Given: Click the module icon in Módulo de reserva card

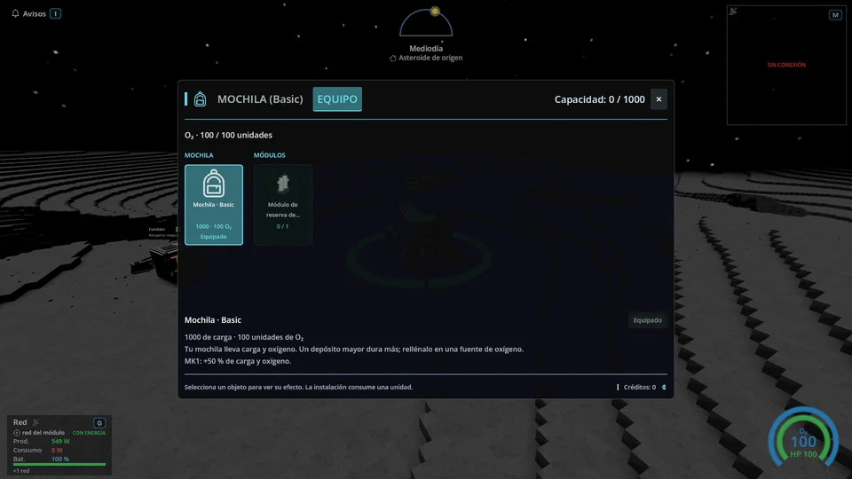Looking at the screenshot, I should (x=283, y=184).
